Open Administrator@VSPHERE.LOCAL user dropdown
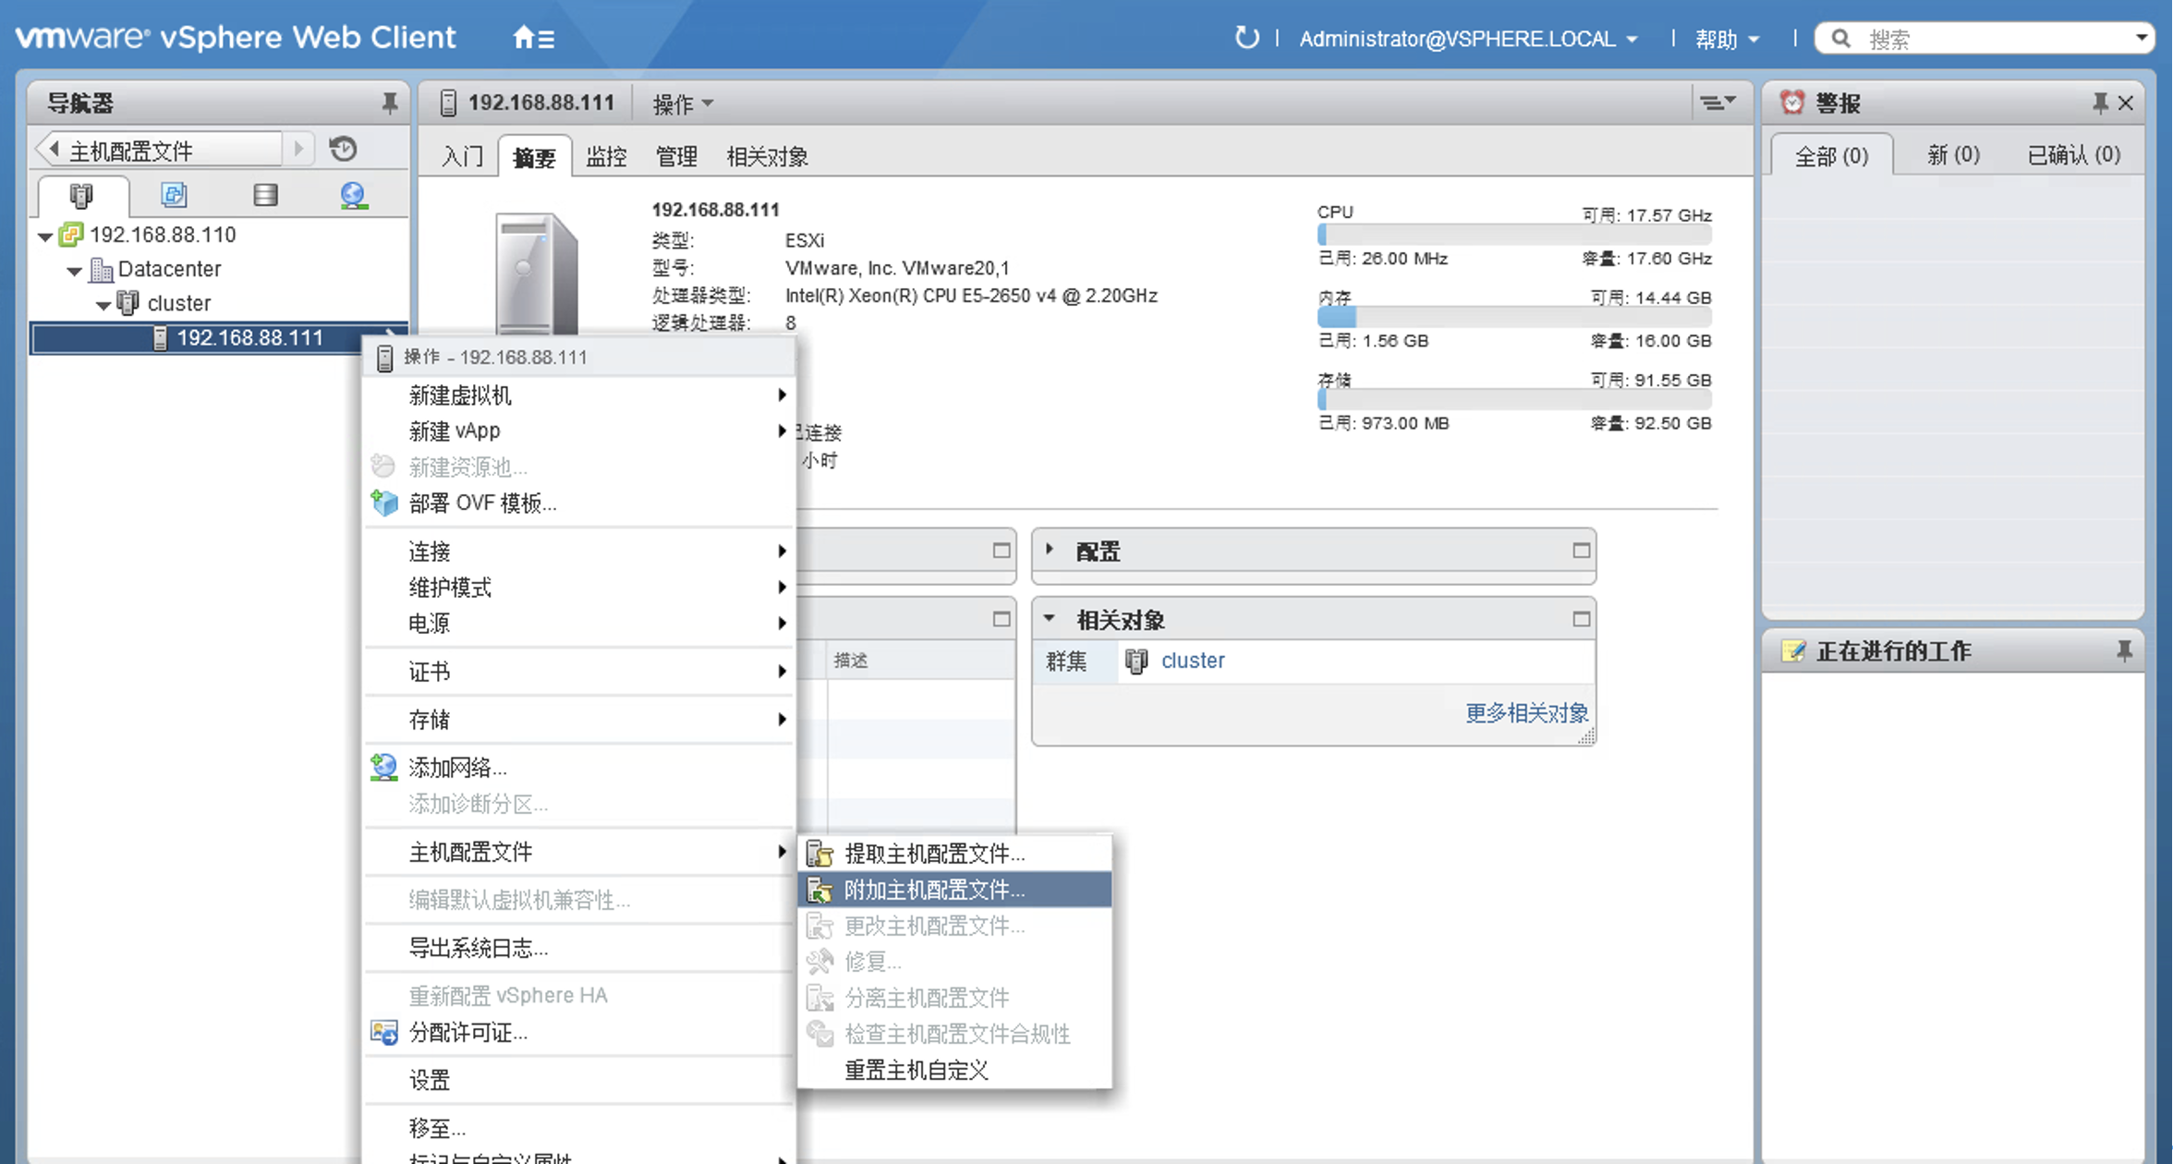Screen dimensions: 2173x1164 1468,39
